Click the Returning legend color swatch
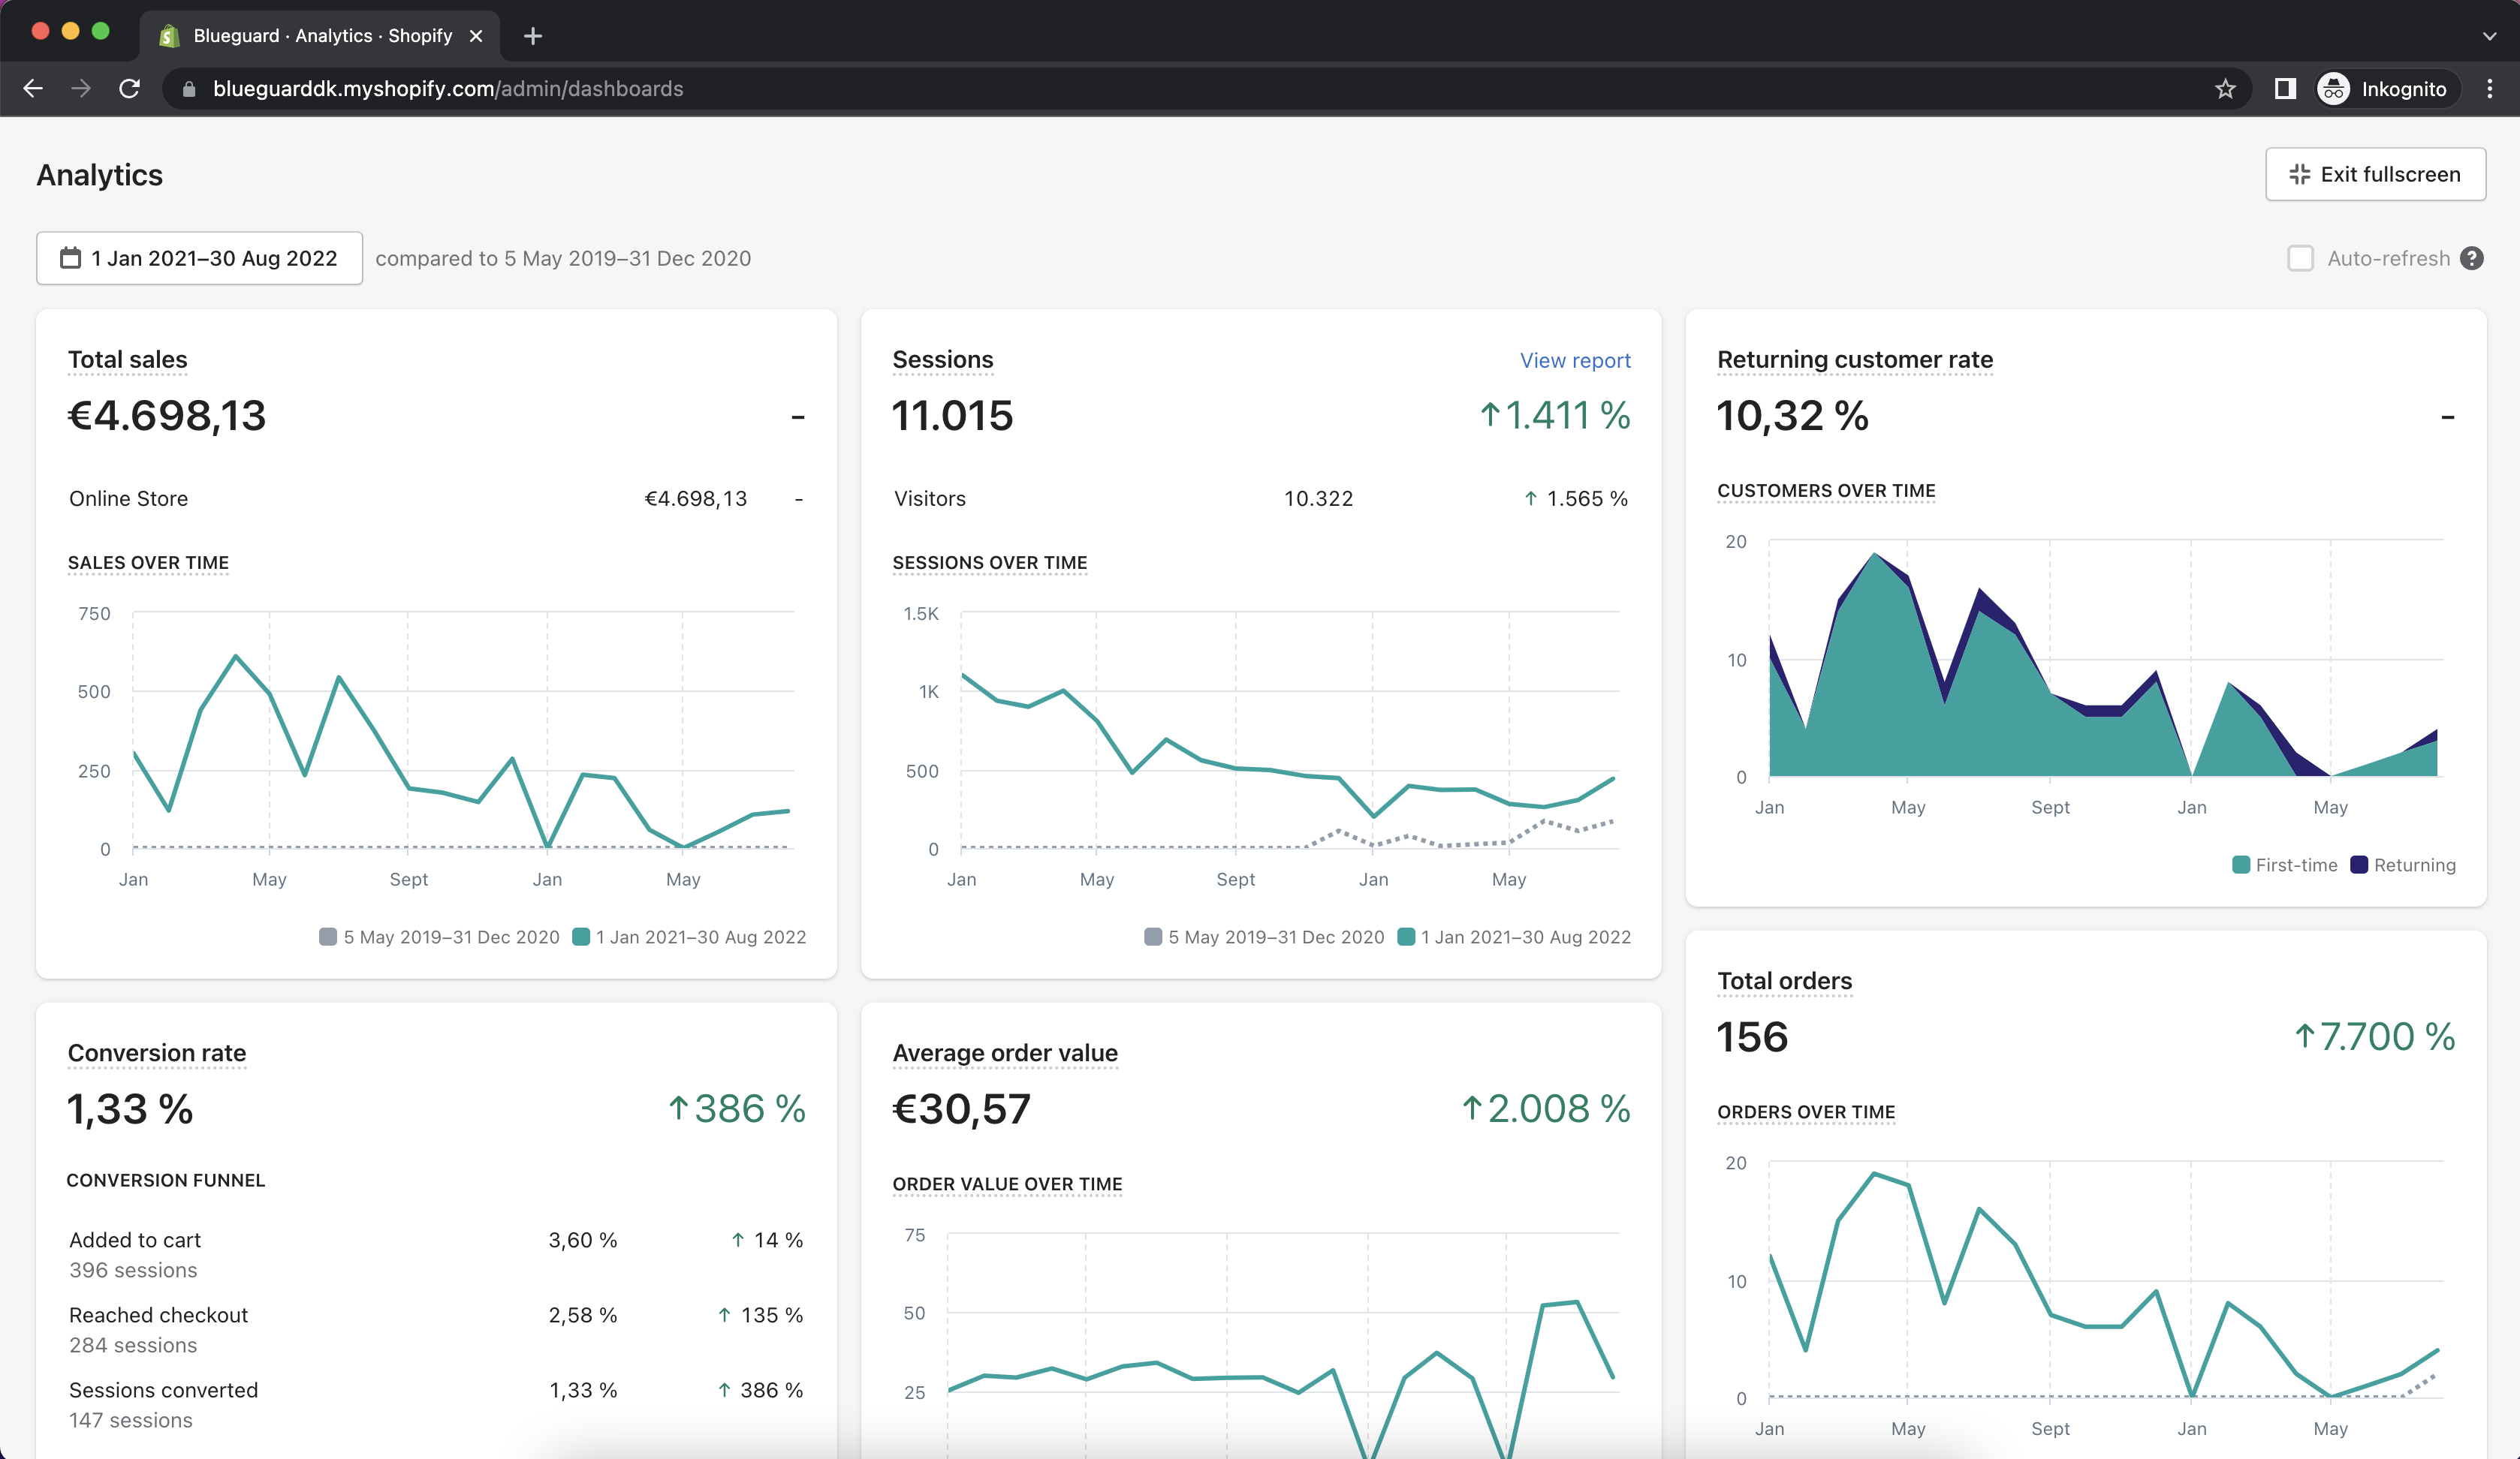The height and width of the screenshot is (1459, 2520). (2359, 865)
